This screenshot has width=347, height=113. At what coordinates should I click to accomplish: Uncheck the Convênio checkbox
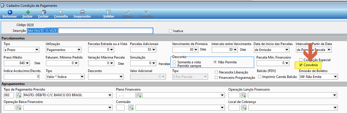[300, 65]
